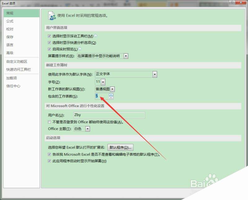Close the Excel 选项 dialog
Image resolution: width=248 pixels, height=200 pixels.
click(241, 2)
